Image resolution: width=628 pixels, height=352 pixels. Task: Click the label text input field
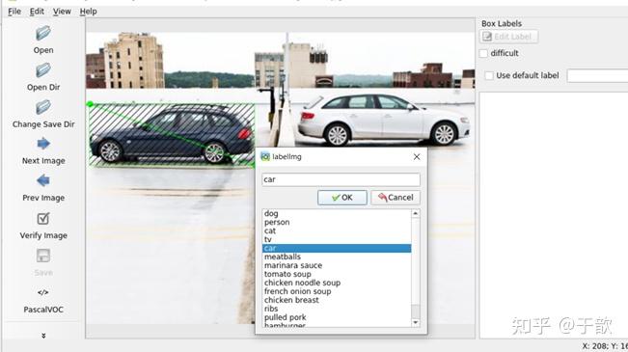341,179
